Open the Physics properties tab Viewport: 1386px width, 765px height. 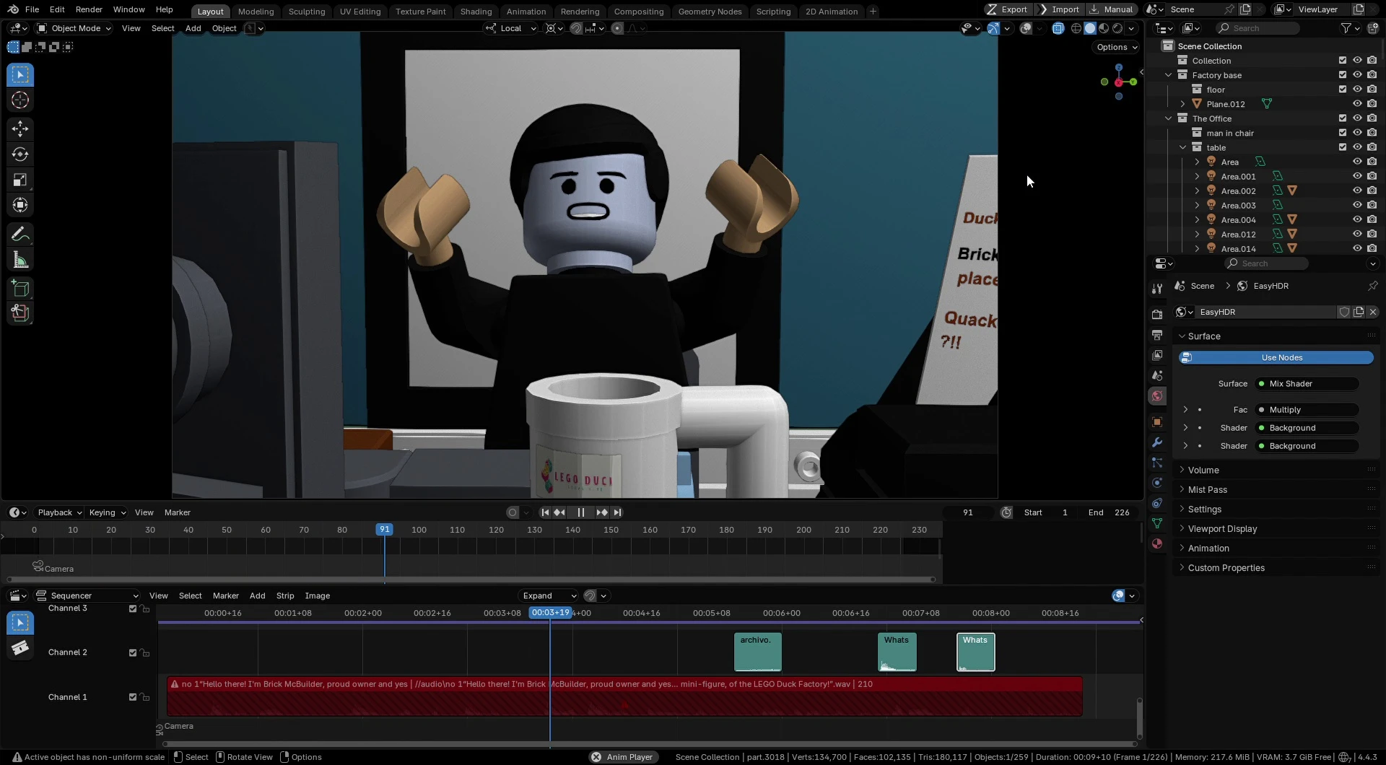tap(1157, 483)
